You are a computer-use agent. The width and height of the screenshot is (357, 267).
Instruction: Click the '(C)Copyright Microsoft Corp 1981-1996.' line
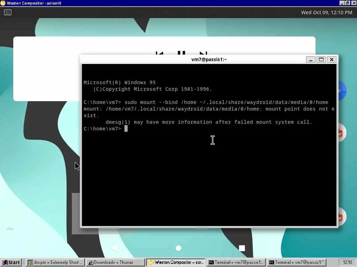[153, 89]
